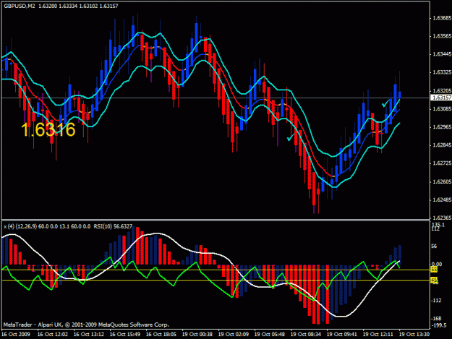Click the 16 Oct 15:49 time label
Image resolution: width=452 pixels, height=339 pixels.
point(125,335)
